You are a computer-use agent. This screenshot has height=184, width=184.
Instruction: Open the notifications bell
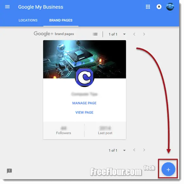tap(159, 7)
